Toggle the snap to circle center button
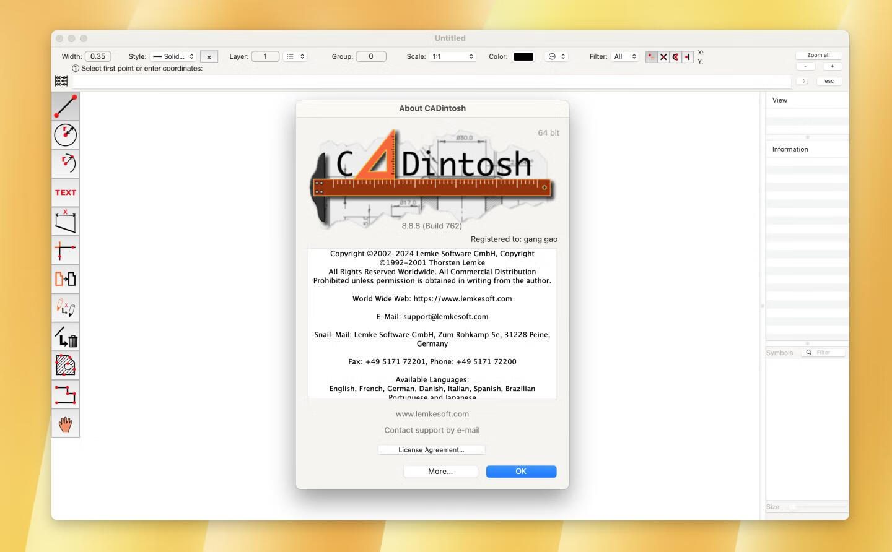This screenshot has height=552, width=892. 675,57
